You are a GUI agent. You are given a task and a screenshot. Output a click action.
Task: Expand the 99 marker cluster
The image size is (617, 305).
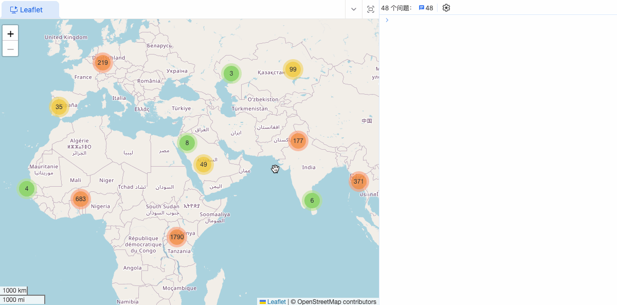pos(293,69)
